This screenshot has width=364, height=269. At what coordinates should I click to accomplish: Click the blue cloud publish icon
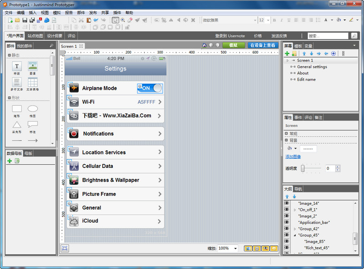point(47,20)
